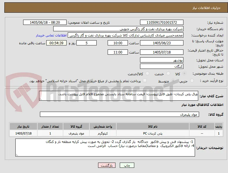Click the general need description textarea
Screen dimensions: 228x173
click(x=119, y=96)
